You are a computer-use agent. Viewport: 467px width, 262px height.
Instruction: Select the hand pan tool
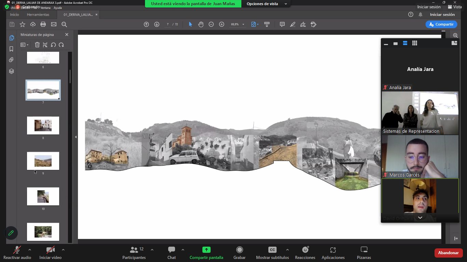(201, 24)
